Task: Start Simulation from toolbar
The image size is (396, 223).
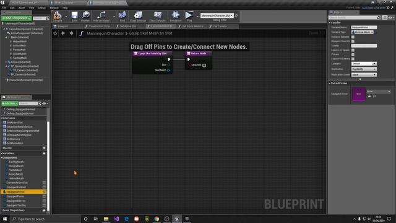Action: (x=175, y=16)
